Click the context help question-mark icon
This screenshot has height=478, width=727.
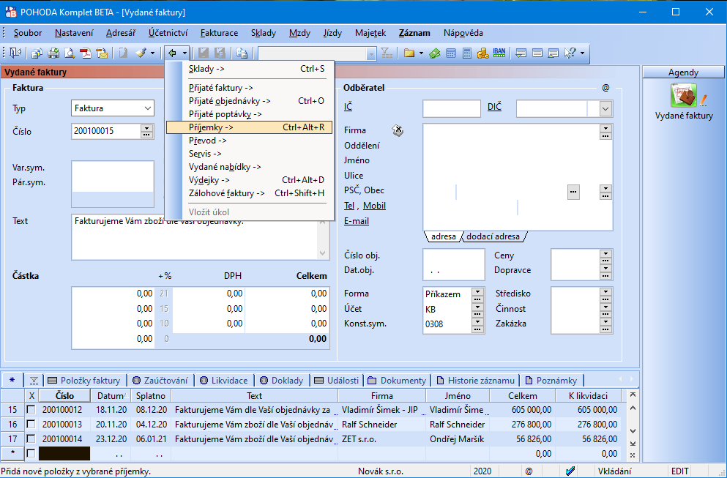(570, 53)
